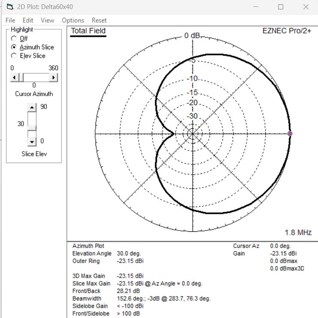Select the Off highlight radio button

(x=14, y=39)
